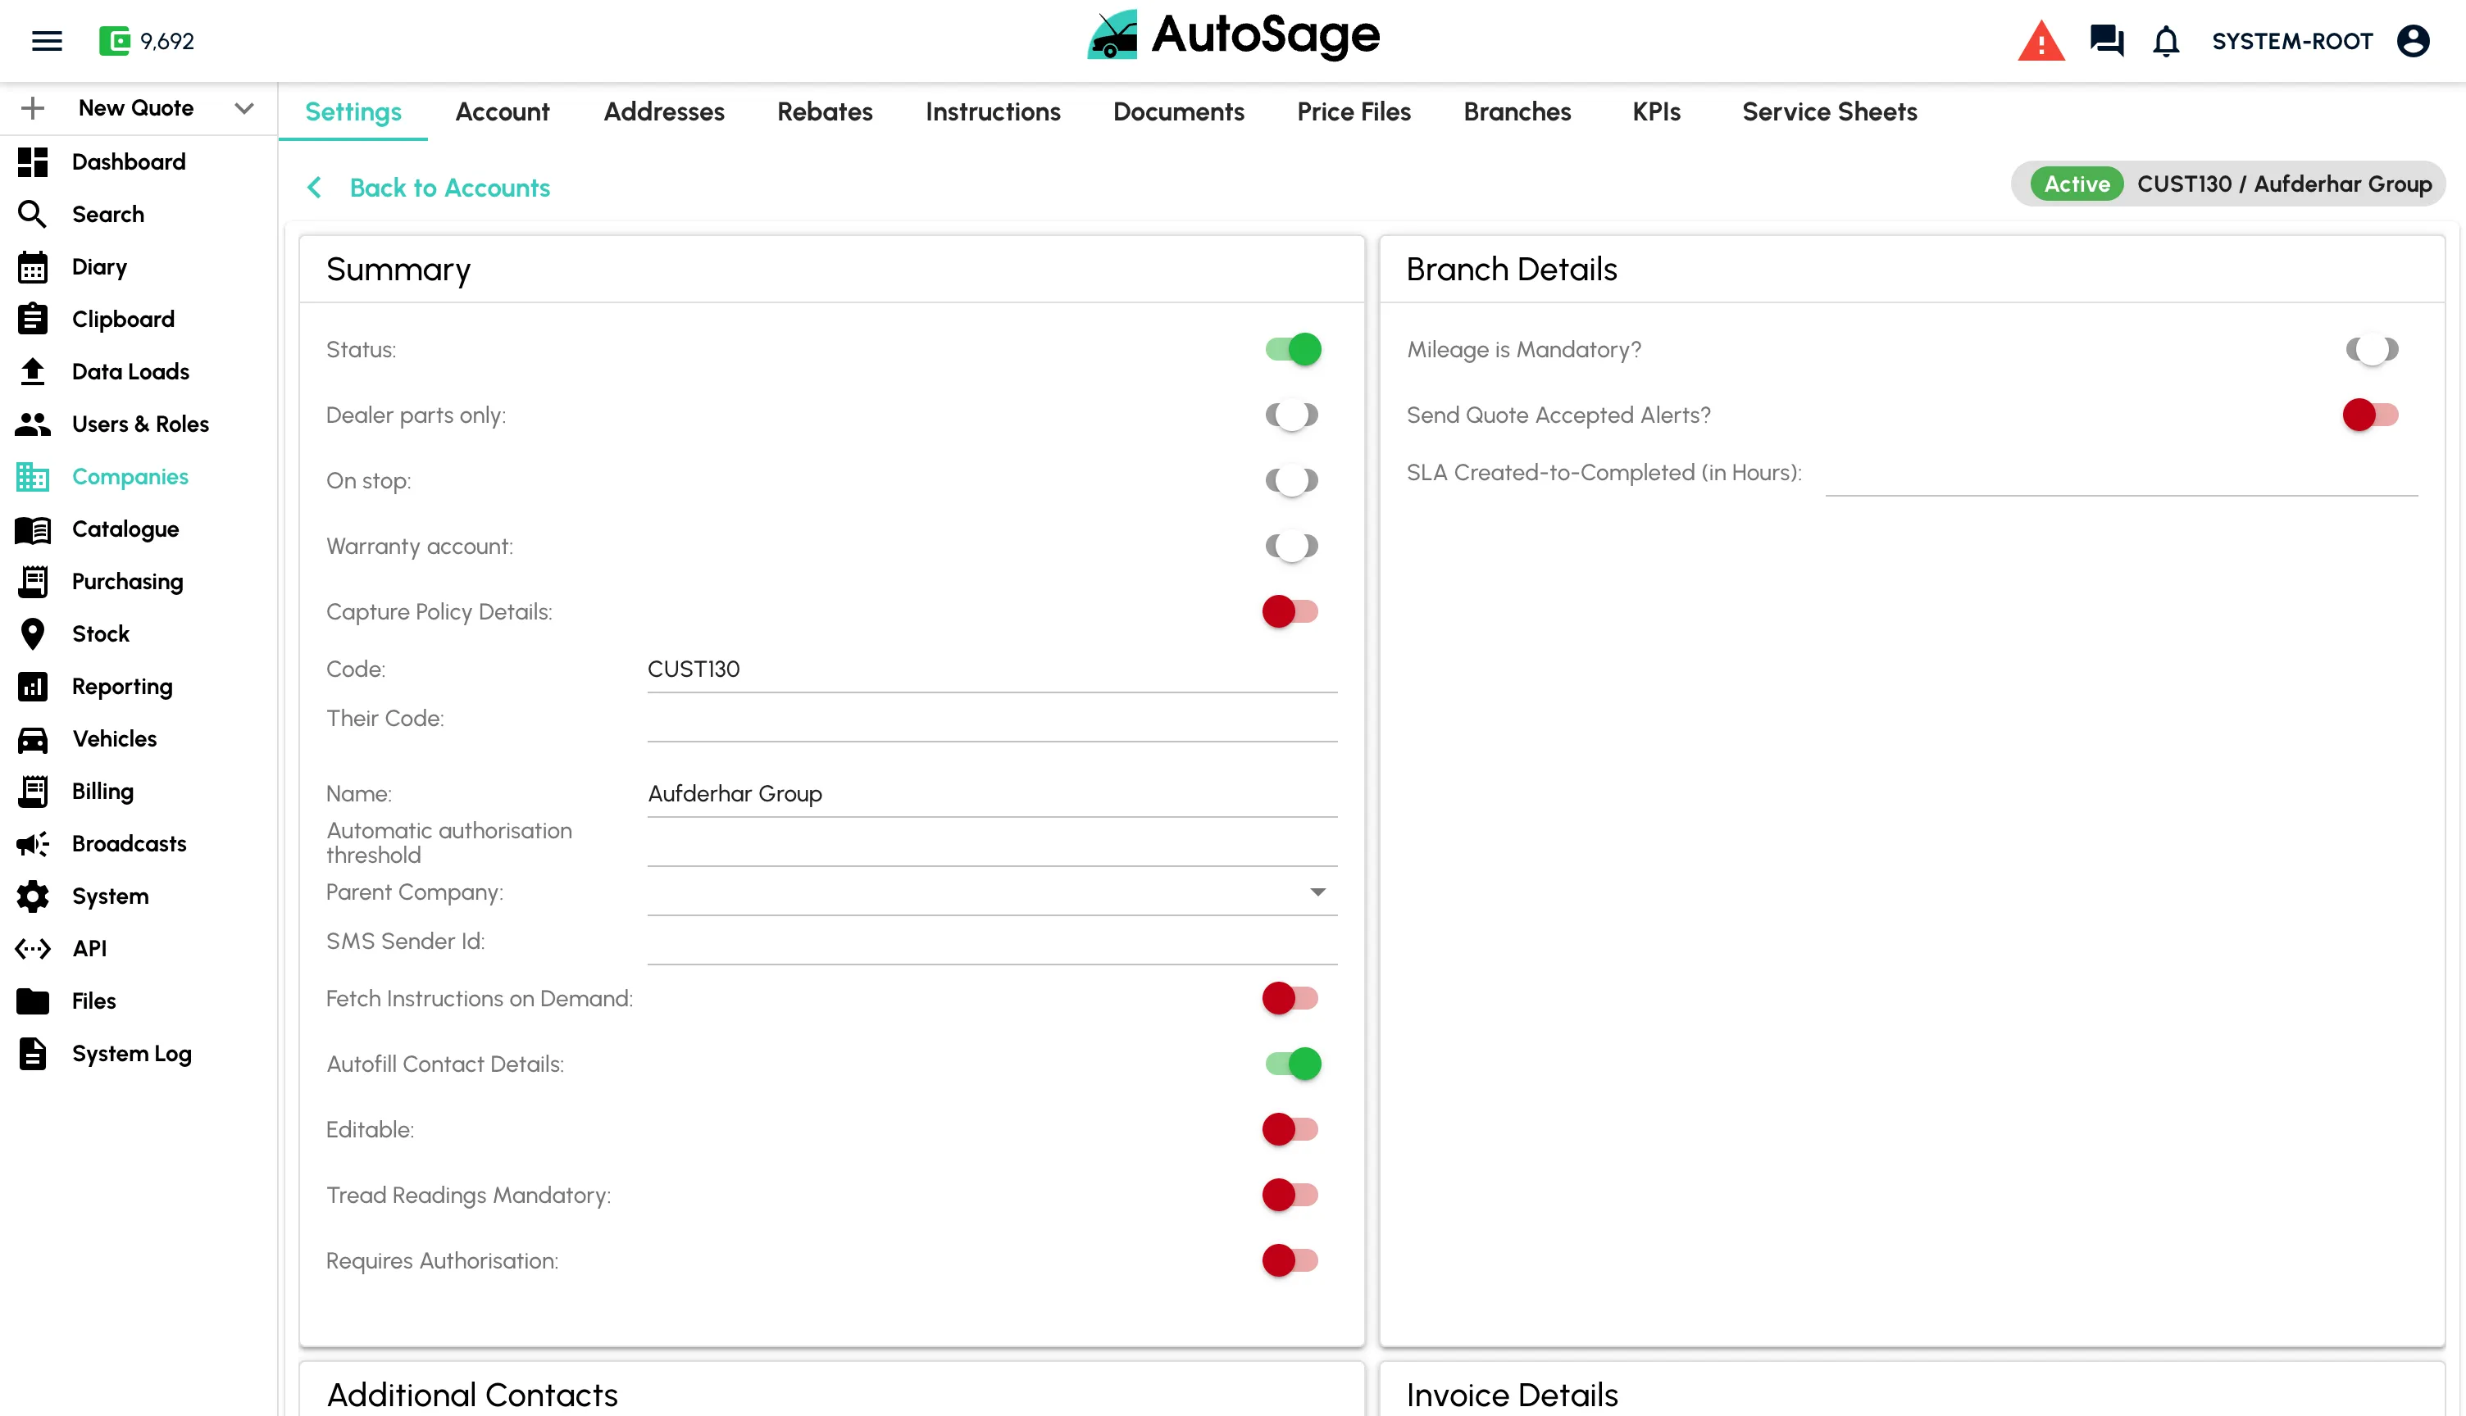The height and width of the screenshot is (1416, 2466).
Task: Open the KPIs tab
Action: pos(1656,111)
